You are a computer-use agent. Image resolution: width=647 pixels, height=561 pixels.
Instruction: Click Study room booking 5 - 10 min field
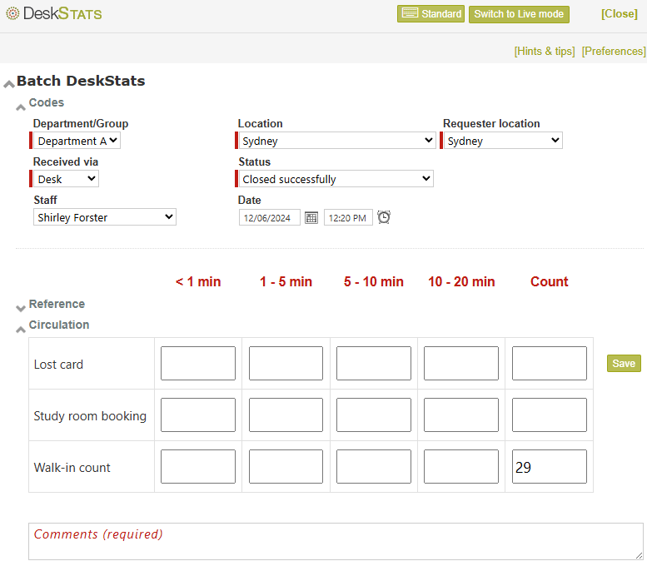click(374, 415)
